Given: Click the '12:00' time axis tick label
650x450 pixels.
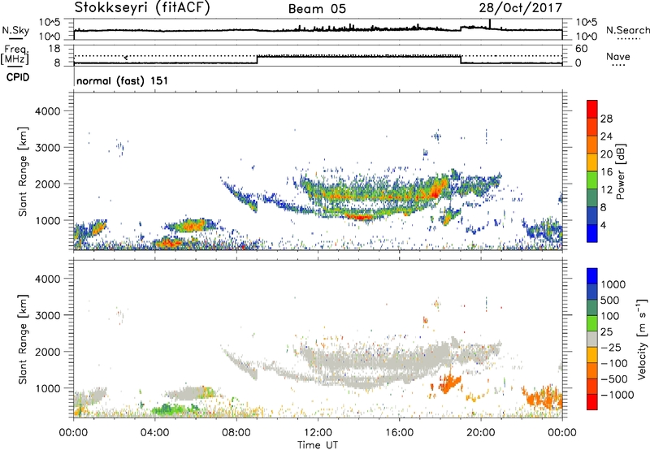Looking at the screenshot, I should (318, 432).
